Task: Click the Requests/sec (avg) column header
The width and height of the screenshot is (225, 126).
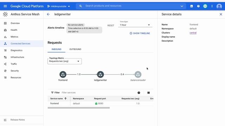Action: pos(130,99)
